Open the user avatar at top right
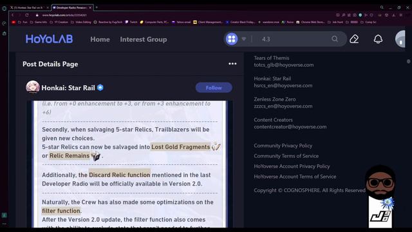Image resolution: width=412 pixels, height=232 pixels. 400,39
